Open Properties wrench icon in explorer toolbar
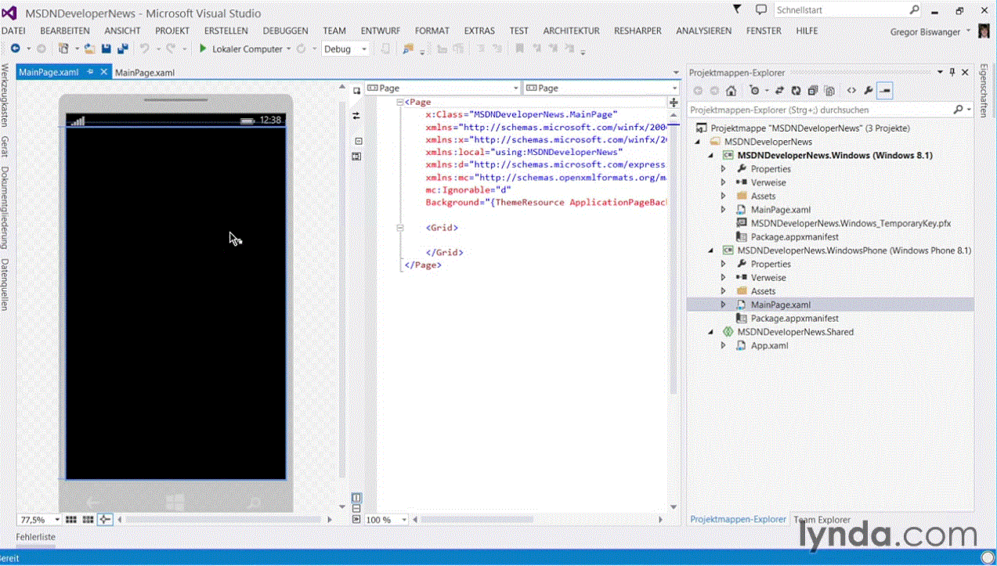This screenshot has height=566, width=997. click(x=869, y=91)
